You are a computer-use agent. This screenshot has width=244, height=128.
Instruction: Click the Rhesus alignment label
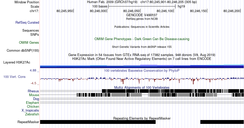[33, 91]
